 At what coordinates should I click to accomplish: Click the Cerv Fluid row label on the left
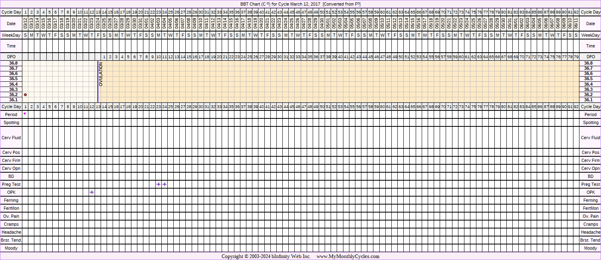(x=11, y=138)
